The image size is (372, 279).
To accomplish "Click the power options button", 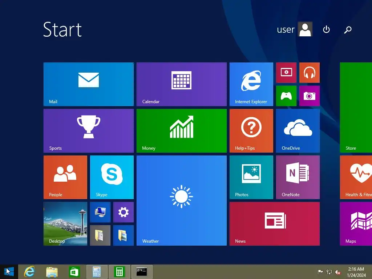I will coord(327,29).
